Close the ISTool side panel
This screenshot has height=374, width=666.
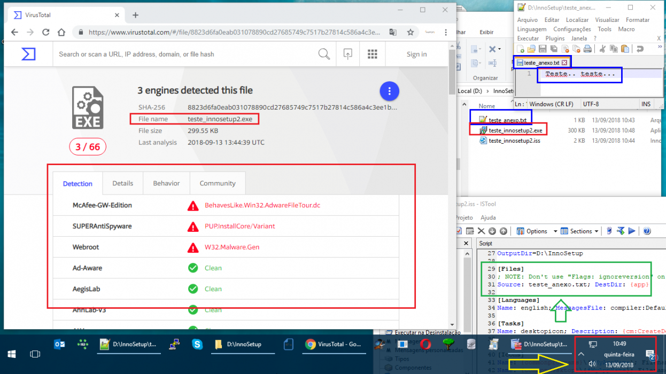click(x=467, y=243)
